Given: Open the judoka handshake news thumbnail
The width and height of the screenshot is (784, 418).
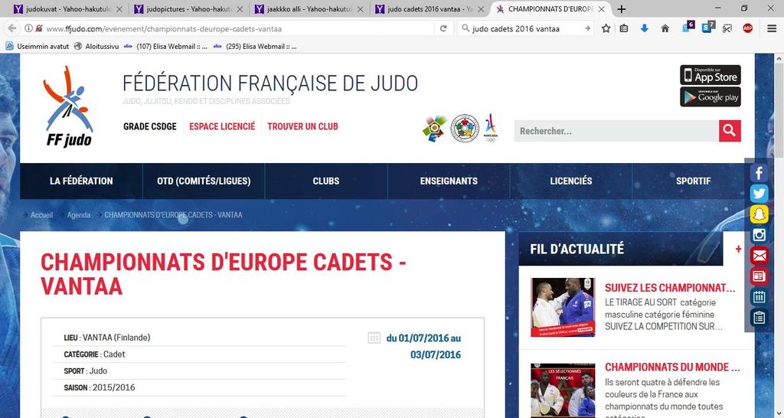Looking at the screenshot, I should (563, 307).
